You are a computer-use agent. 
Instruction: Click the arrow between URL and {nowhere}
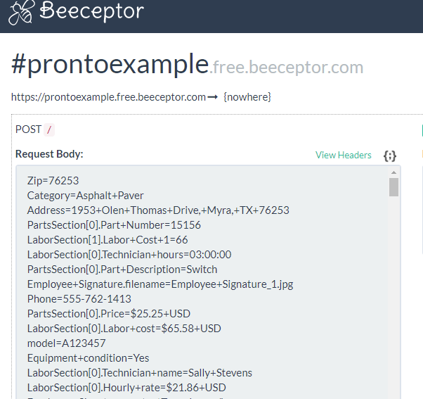[213, 97]
